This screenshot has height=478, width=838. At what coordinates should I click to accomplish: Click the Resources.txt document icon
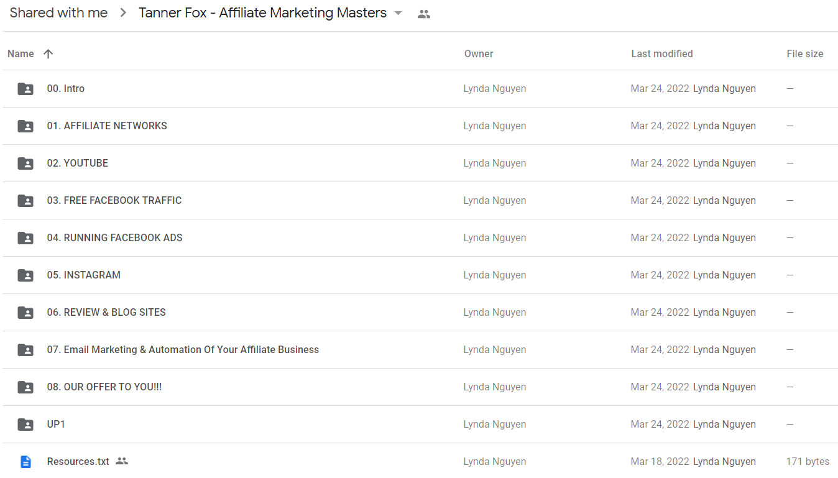coord(25,462)
